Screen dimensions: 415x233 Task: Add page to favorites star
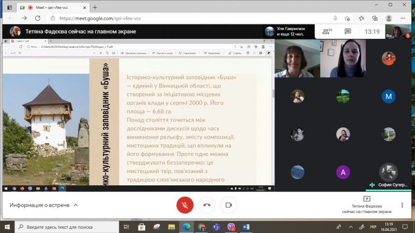pyautogui.click(x=347, y=18)
